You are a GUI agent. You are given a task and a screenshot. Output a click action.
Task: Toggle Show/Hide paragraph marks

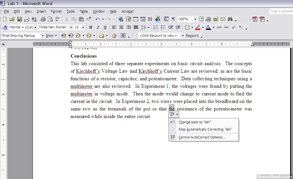point(173,19)
